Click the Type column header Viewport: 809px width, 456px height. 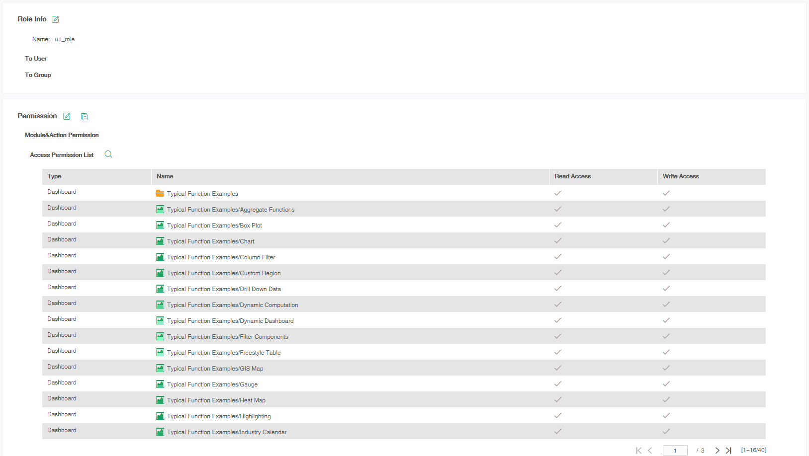pyautogui.click(x=97, y=176)
